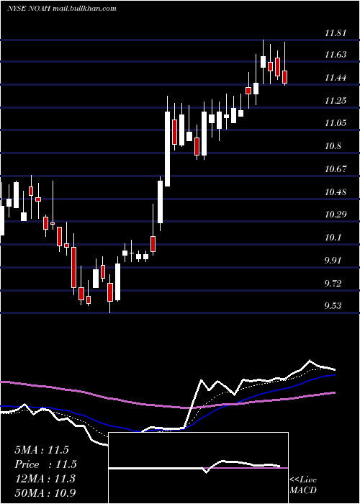Click the 10.48 price axis label
360x504 pixels.
click(x=336, y=192)
